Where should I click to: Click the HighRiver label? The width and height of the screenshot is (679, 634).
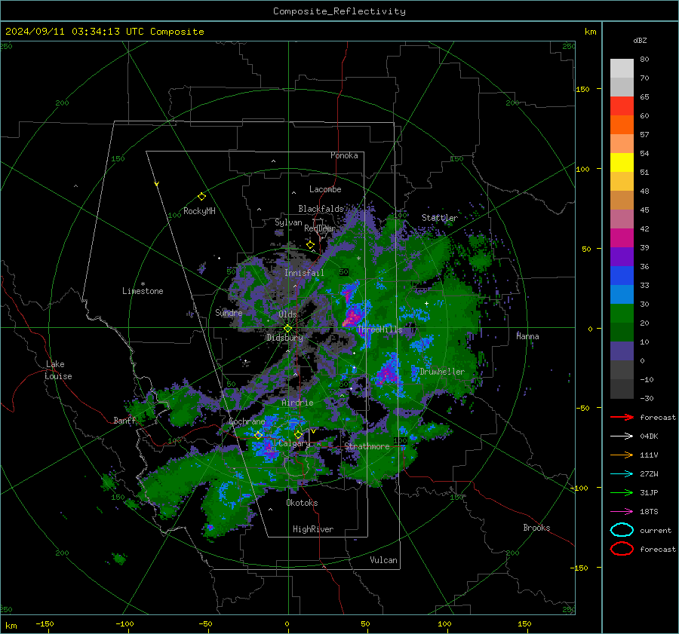(x=313, y=529)
